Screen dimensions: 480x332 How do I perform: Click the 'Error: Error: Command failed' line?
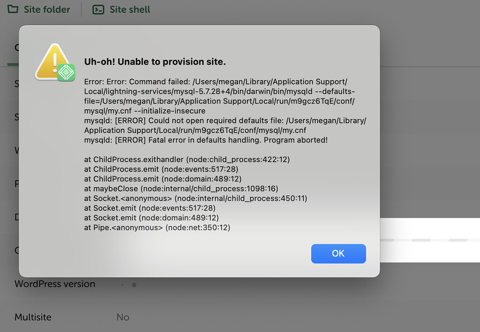pyautogui.click(x=216, y=82)
